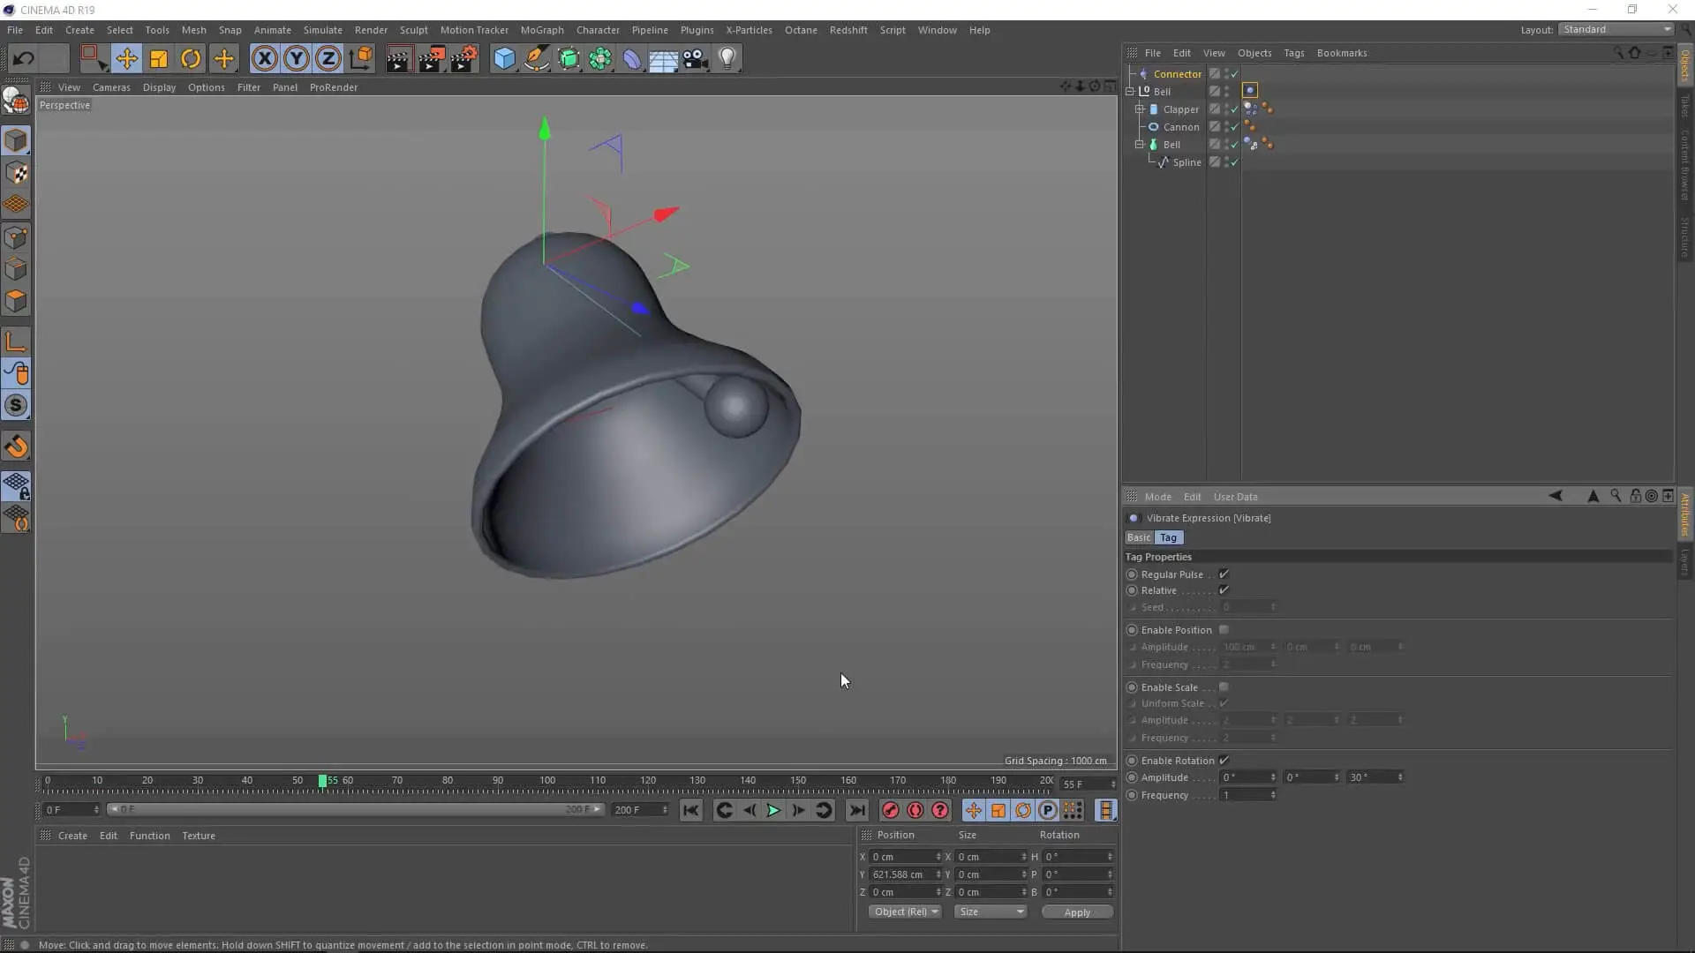Open the Spline pen tool

537,59
